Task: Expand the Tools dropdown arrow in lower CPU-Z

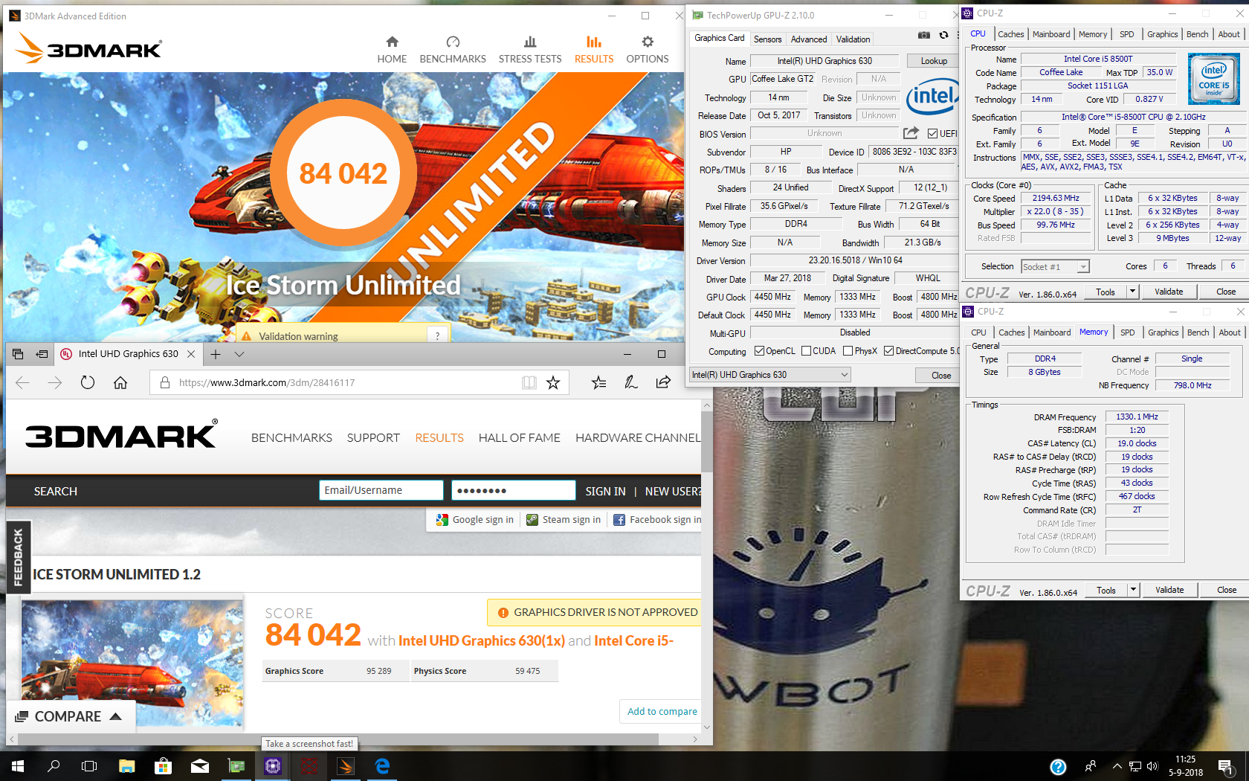Action: (1134, 590)
